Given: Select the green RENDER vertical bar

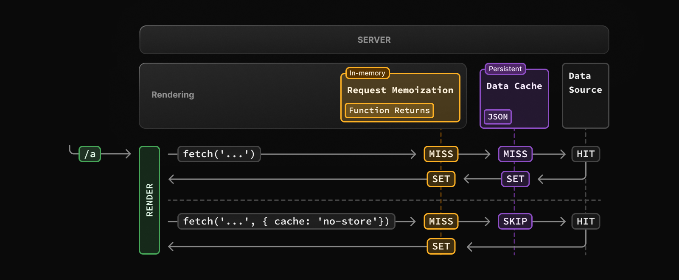Looking at the screenshot, I should coord(149,200).
